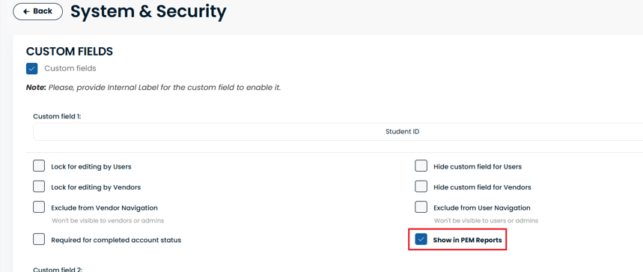Image resolution: width=643 pixels, height=272 pixels.
Task: Enable Exclude from User Navigation checkbox
Action: coord(421,207)
